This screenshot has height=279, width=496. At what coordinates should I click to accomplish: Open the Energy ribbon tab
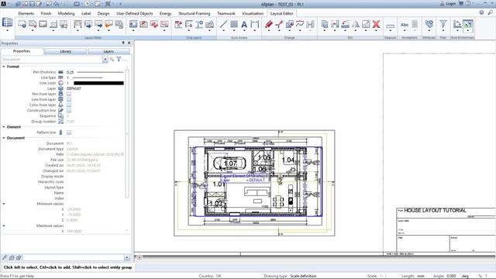tap(165, 14)
